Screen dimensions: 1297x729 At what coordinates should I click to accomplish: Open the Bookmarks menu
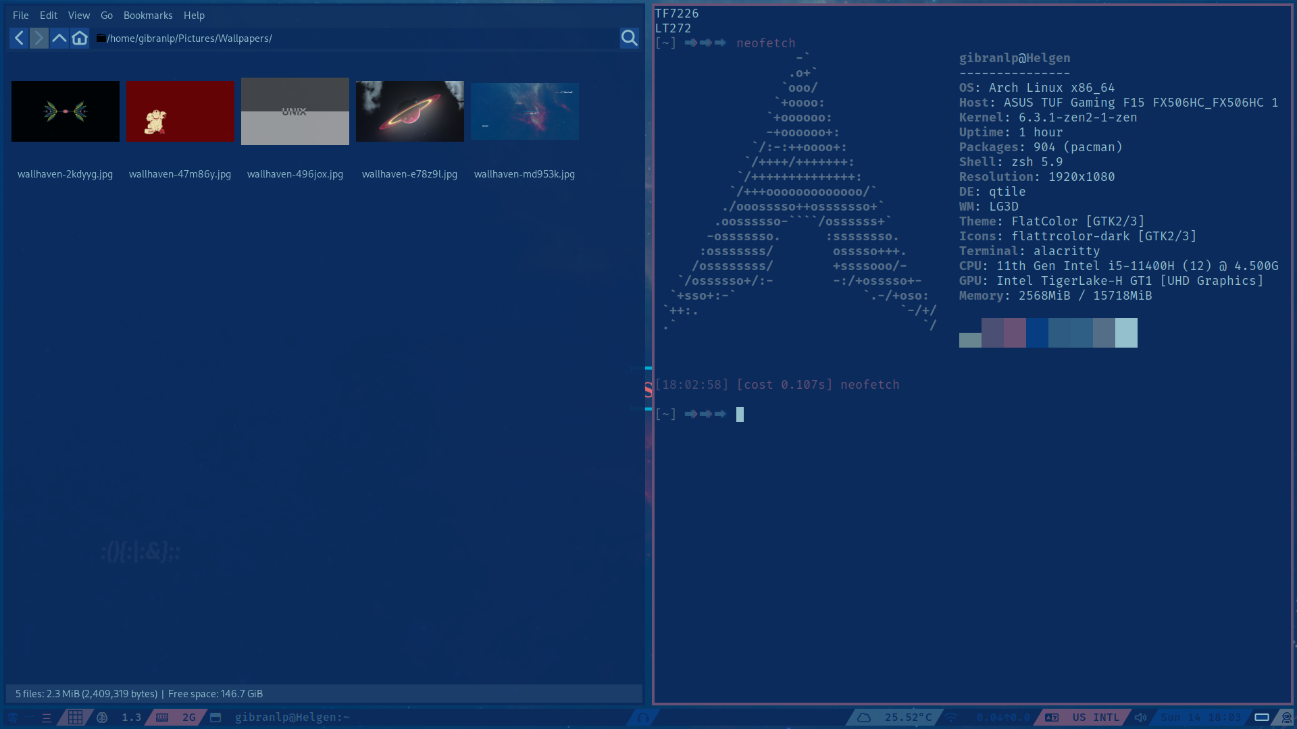point(148,16)
